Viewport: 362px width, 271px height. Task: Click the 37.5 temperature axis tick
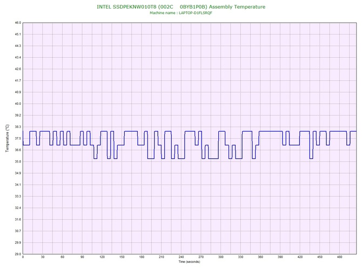pos(18,138)
